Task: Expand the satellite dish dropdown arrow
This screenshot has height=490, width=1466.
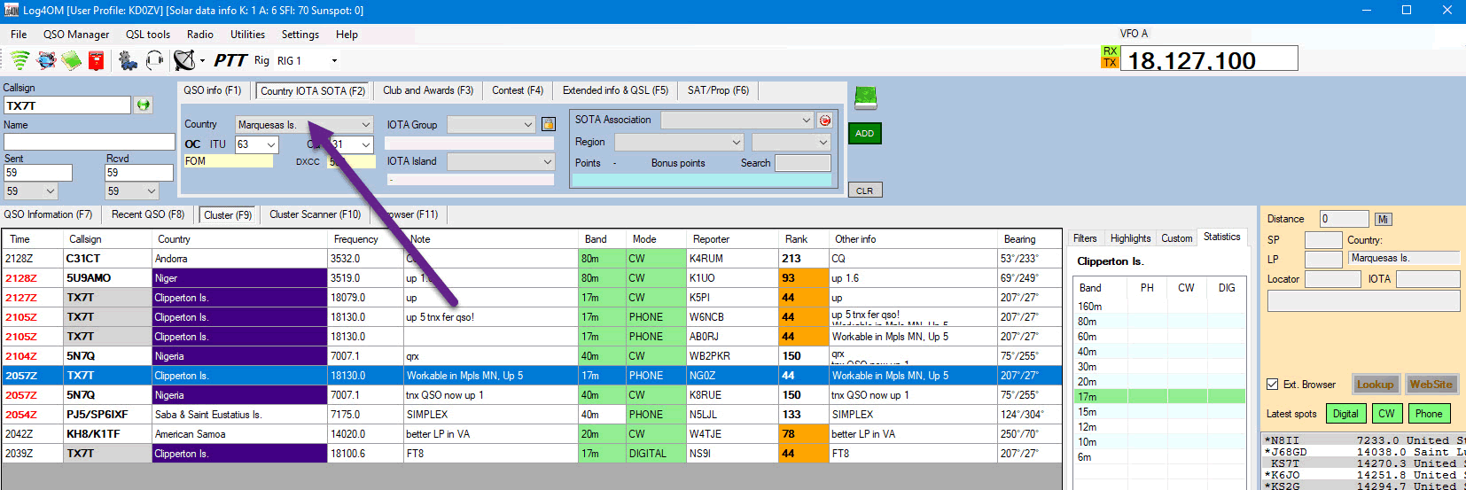Action: [x=202, y=60]
